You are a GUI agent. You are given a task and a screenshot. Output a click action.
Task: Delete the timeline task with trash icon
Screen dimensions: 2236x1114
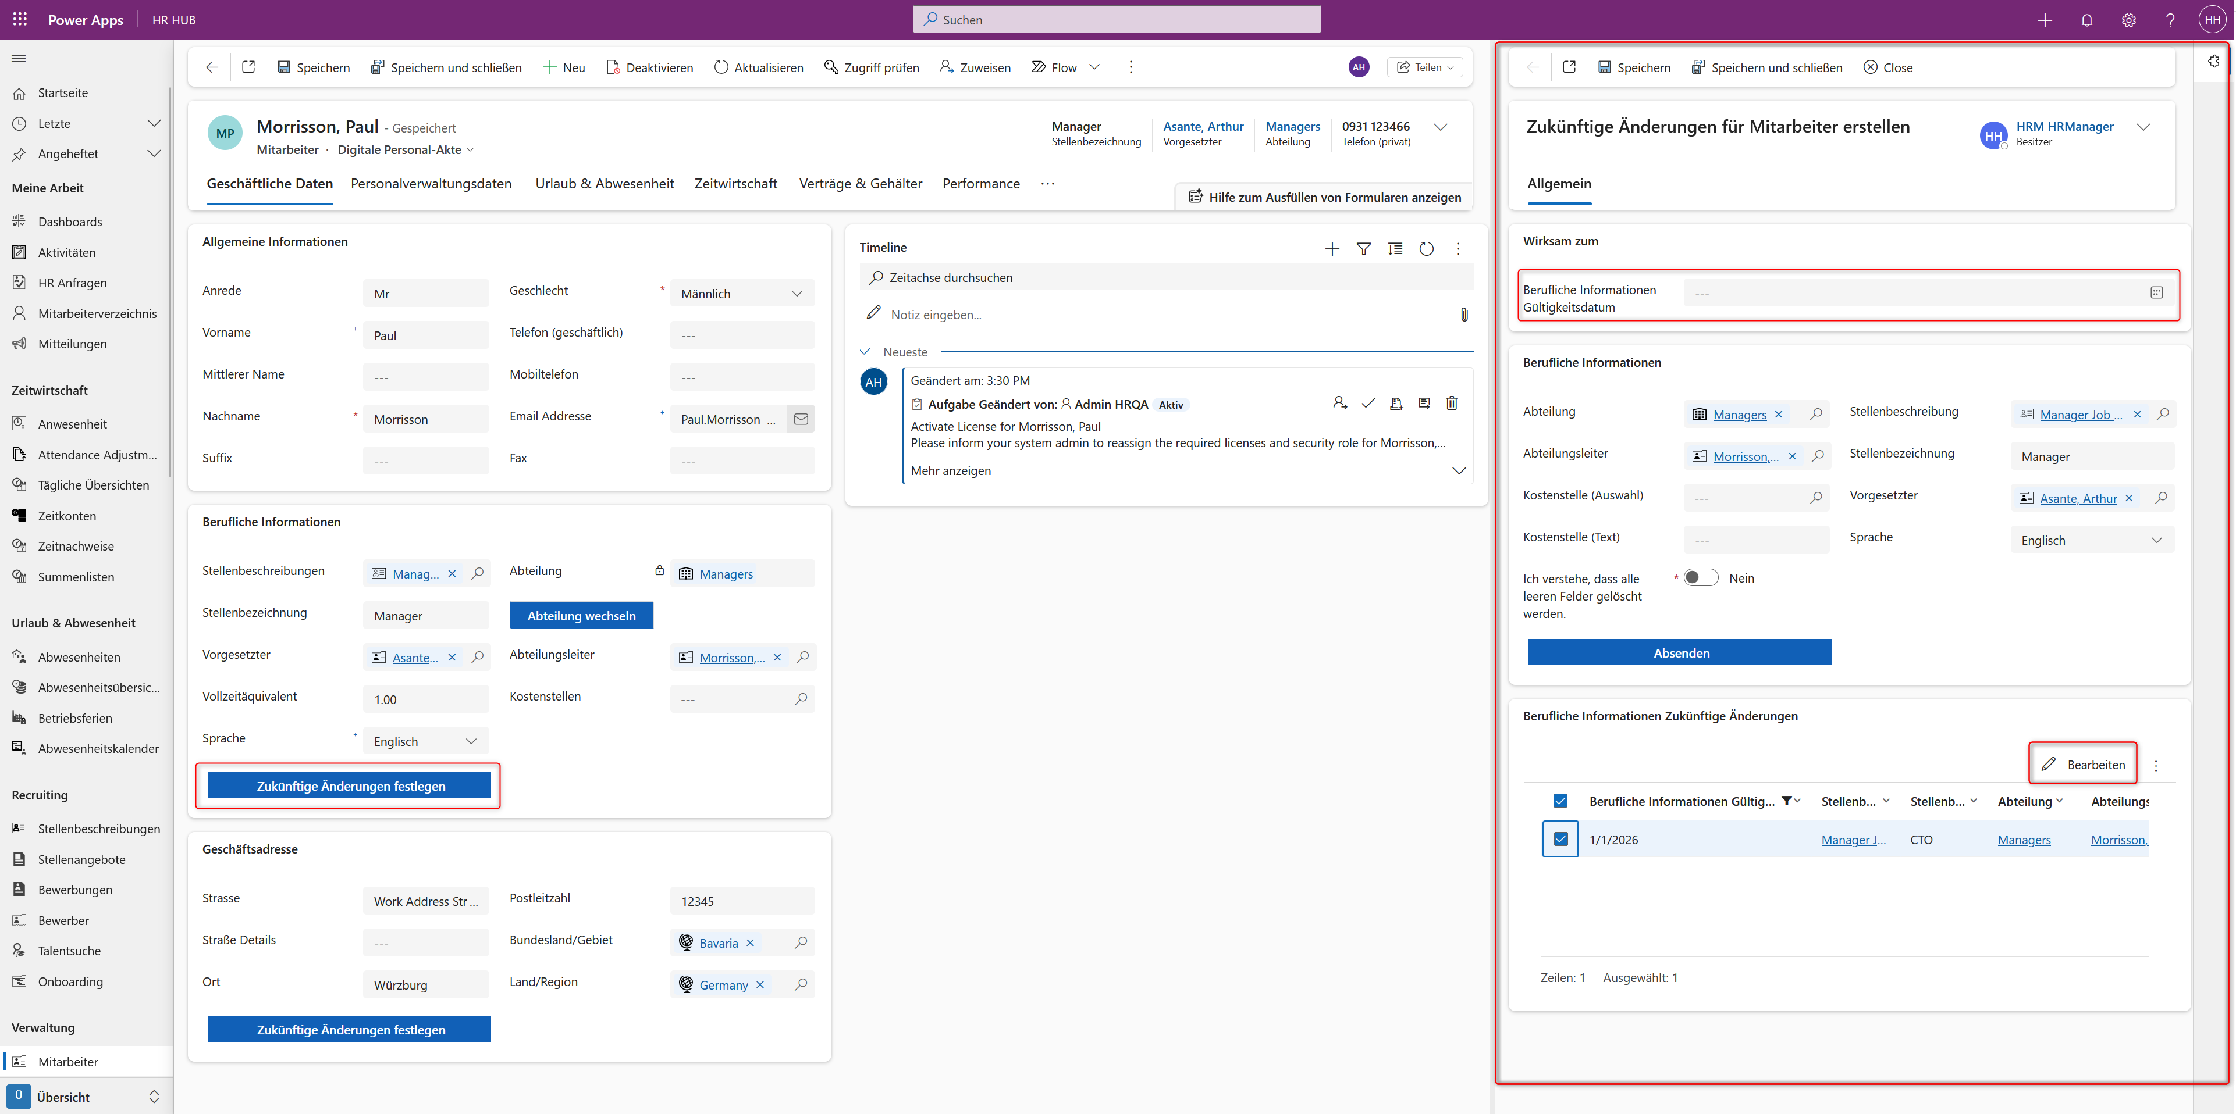point(1451,404)
